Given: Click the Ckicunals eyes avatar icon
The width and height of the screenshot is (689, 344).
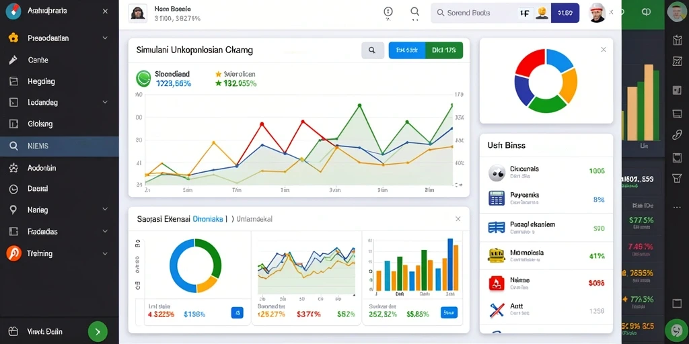Looking at the screenshot, I should coord(497,173).
